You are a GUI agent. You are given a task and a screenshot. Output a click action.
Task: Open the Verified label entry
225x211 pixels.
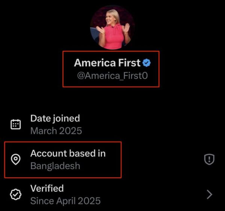[47, 188]
